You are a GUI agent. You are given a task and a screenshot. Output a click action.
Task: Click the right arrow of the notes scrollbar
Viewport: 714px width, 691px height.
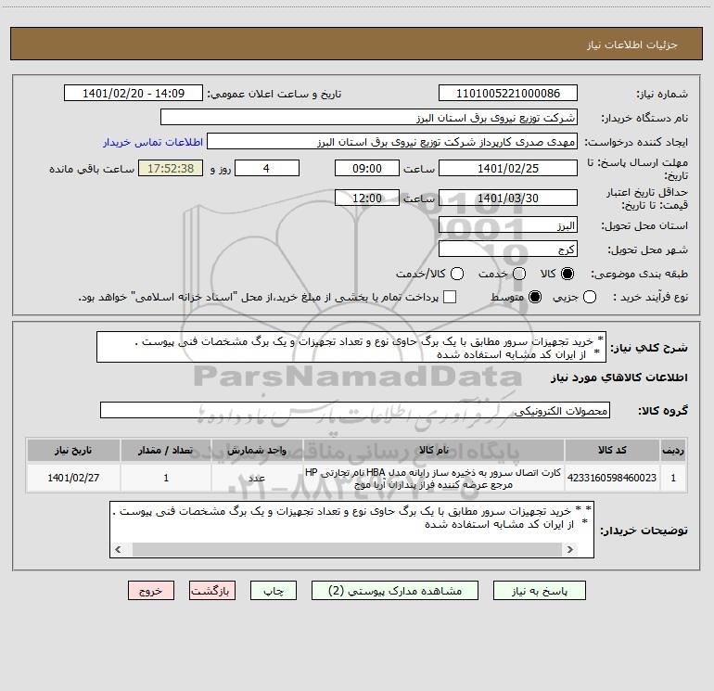pyautogui.click(x=570, y=549)
